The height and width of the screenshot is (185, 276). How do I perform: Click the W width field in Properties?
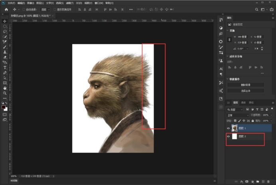click(x=242, y=37)
